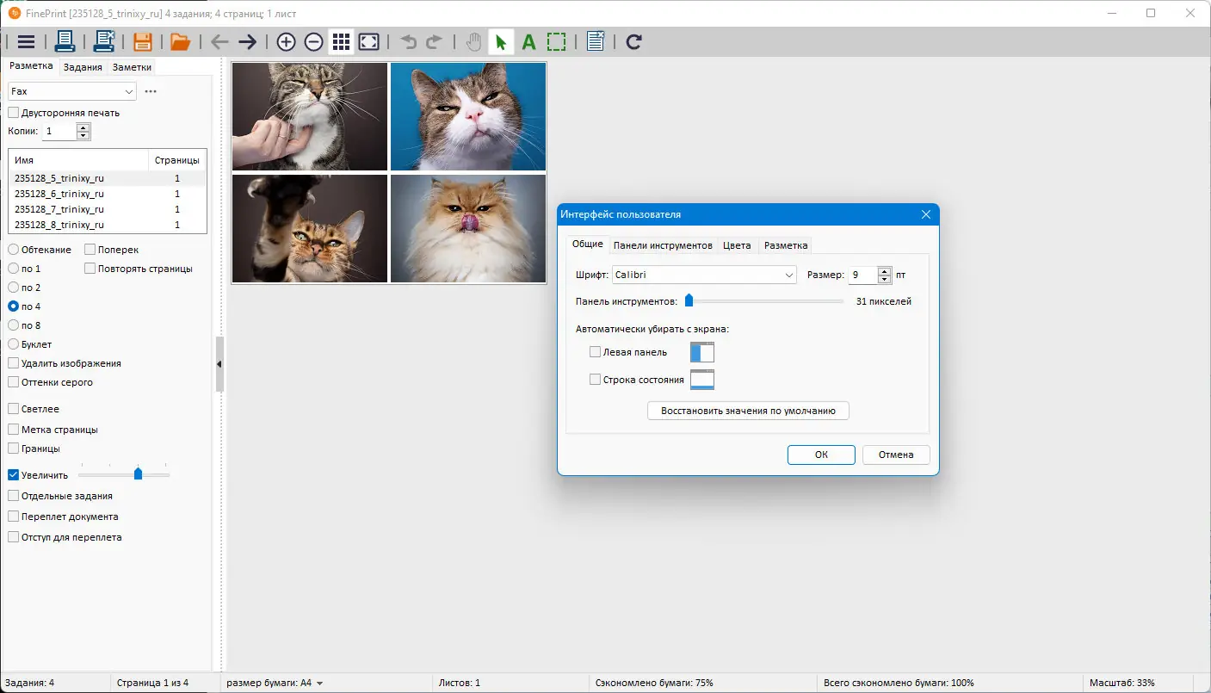The width and height of the screenshot is (1211, 693).
Task: Decrease font Размер with the down arrow
Action: click(885, 279)
